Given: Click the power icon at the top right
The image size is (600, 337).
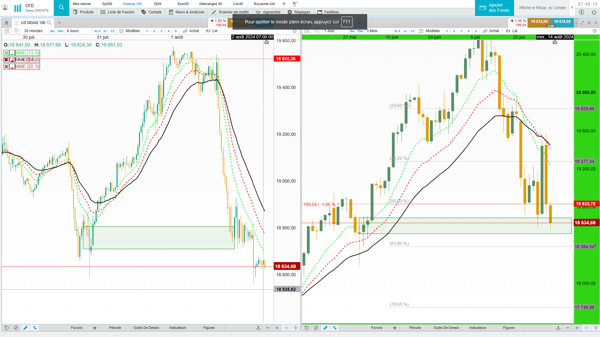Looking at the screenshot, I should point(594,12).
